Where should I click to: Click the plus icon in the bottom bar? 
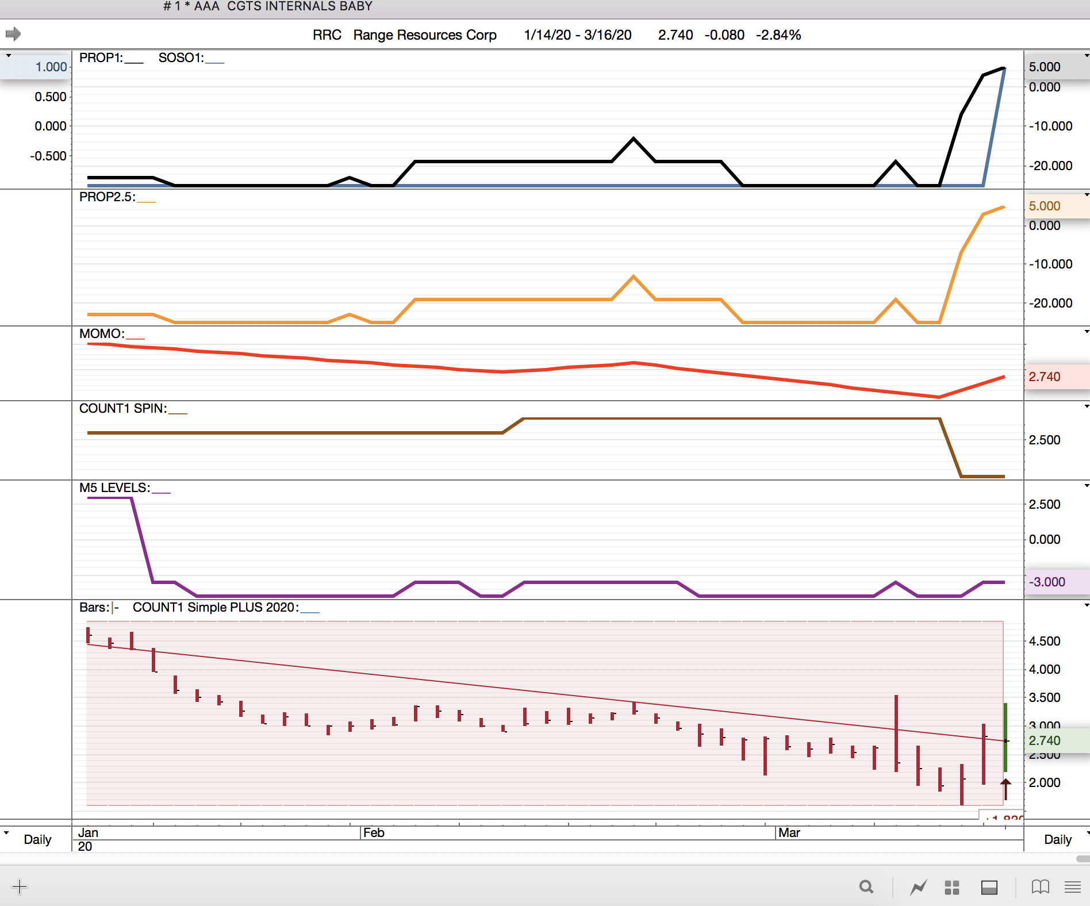20,886
